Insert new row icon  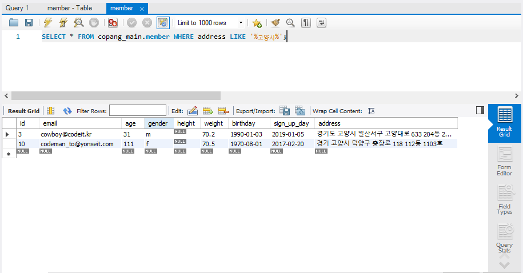[208, 111]
